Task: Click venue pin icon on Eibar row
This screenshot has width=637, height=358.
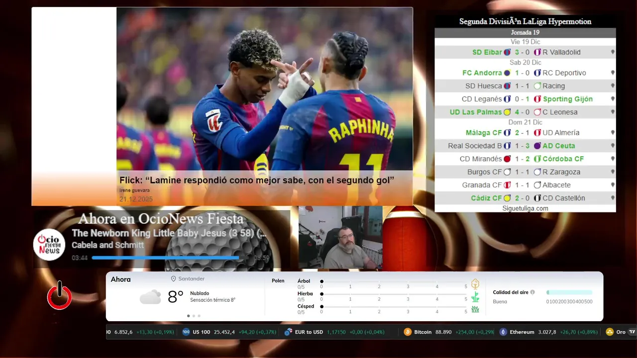Action: tap(613, 52)
